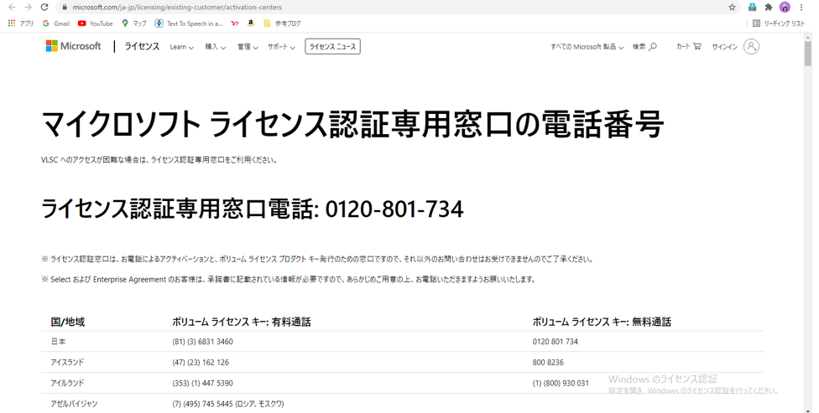Open the Chrome extensions puzzle icon
This screenshot has height=413, width=819.
(769, 8)
